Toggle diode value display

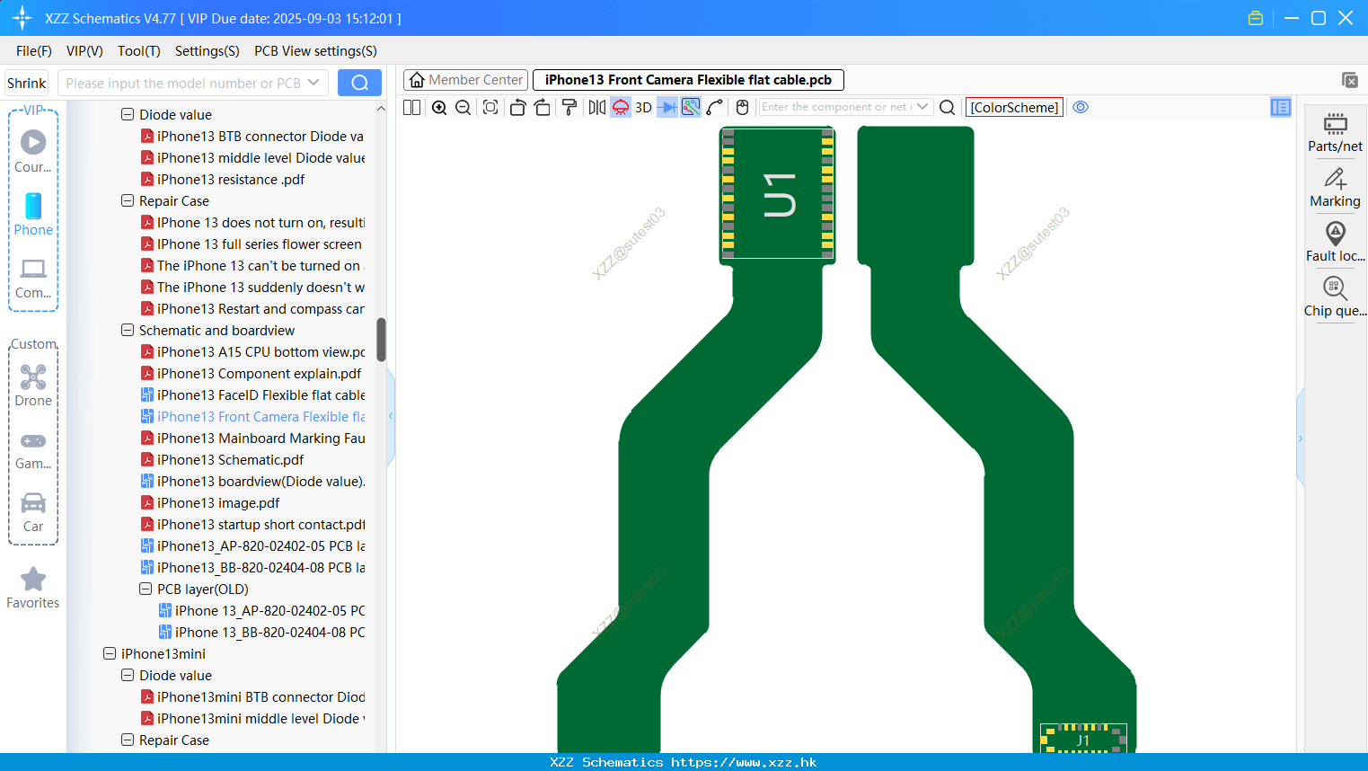pos(667,107)
